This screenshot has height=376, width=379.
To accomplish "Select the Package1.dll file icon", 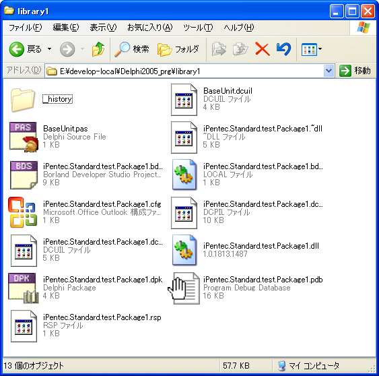I will pyautogui.click(x=184, y=250).
